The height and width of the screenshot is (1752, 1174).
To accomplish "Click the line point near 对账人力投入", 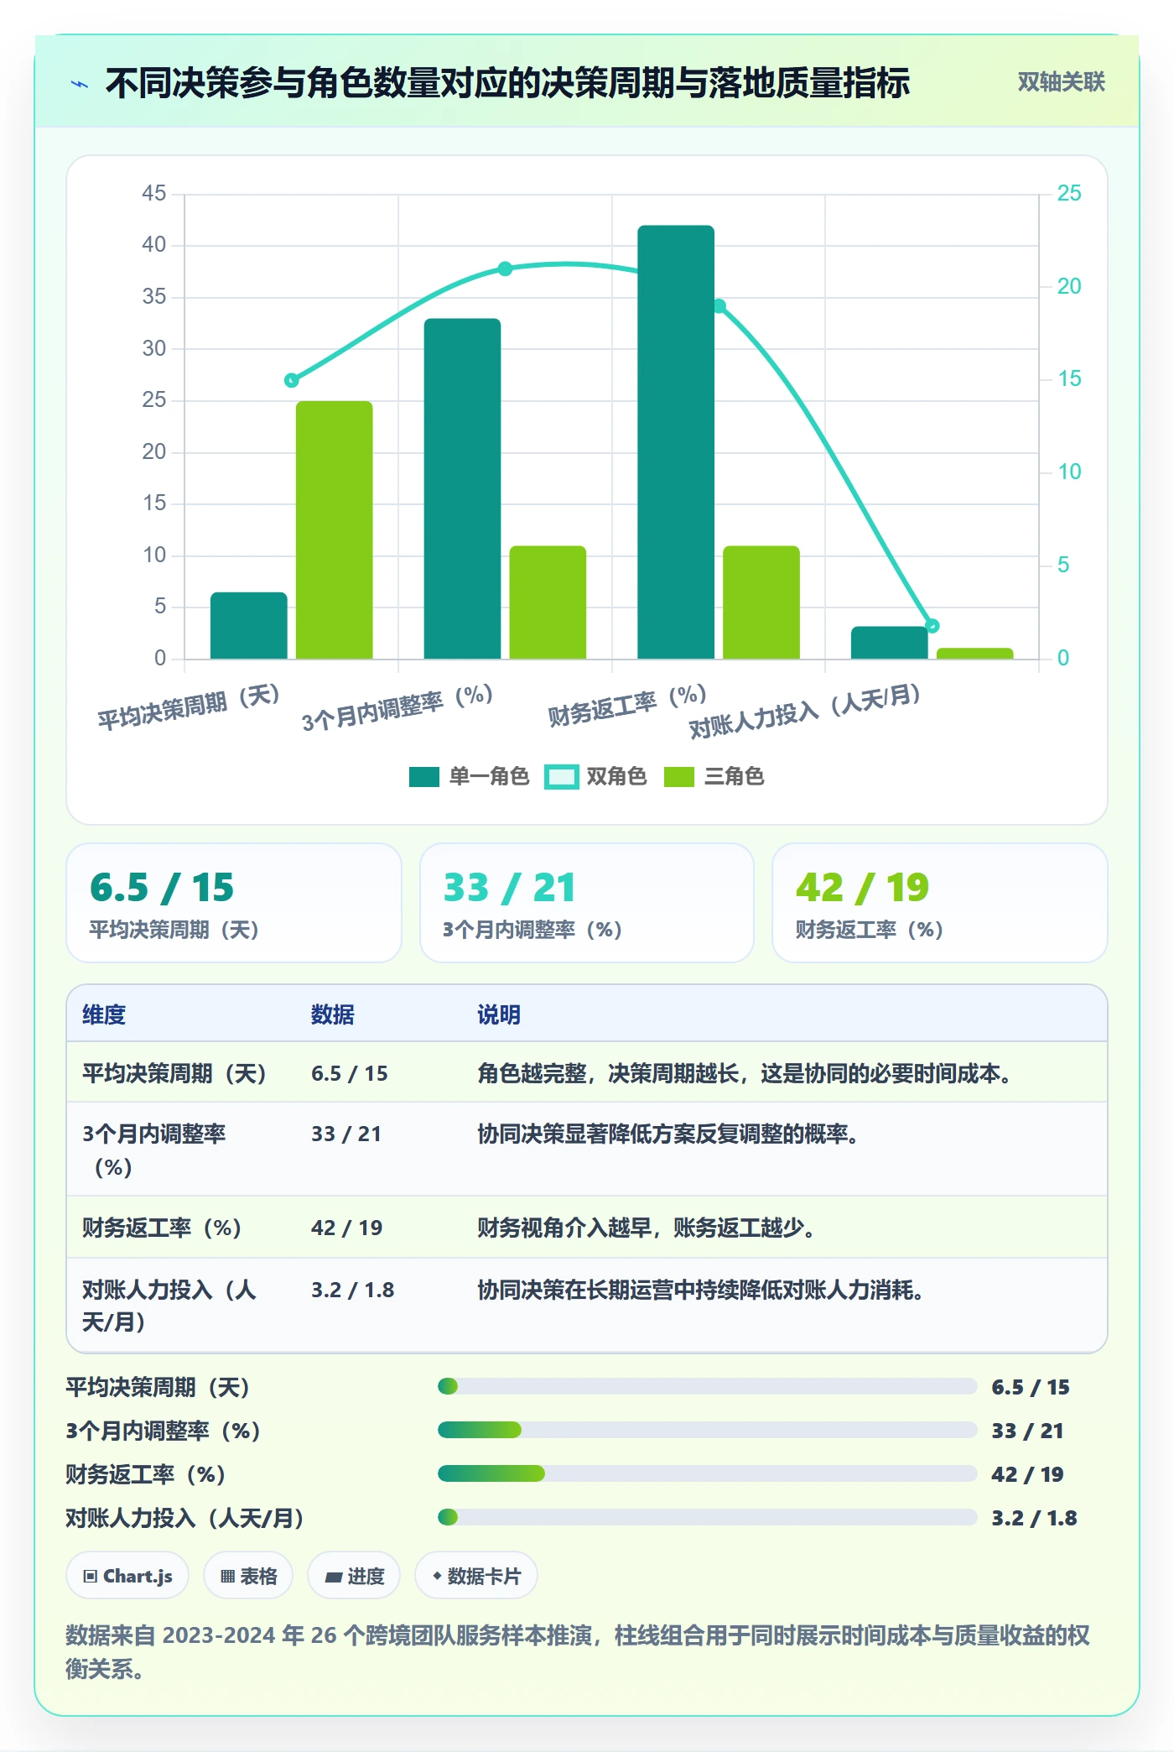I will pos(932,625).
